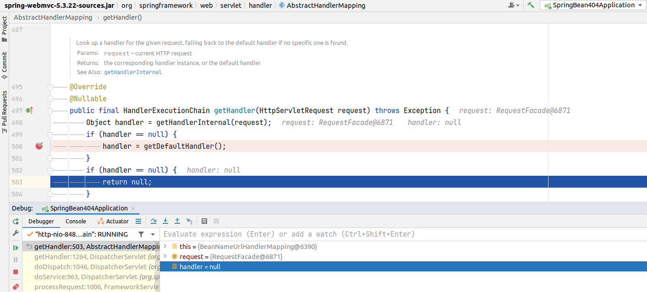
Task: Open the thread selector dropdown arrow
Action: pyautogui.click(x=152, y=234)
